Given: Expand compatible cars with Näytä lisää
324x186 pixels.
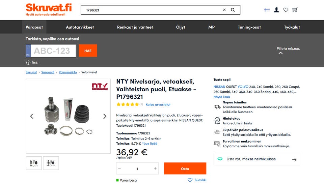Looking at the screenshot, I should 222,97.
